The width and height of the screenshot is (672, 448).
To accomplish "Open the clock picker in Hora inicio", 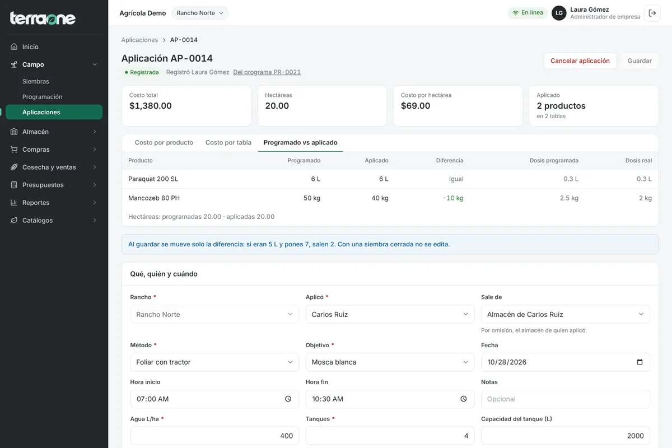I will (288, 399).
